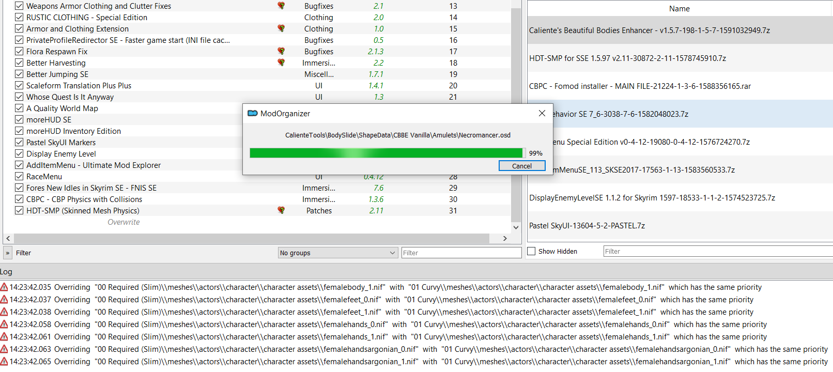Click the Name column header in downloads
Screen dimensions: 833x372
680,8
